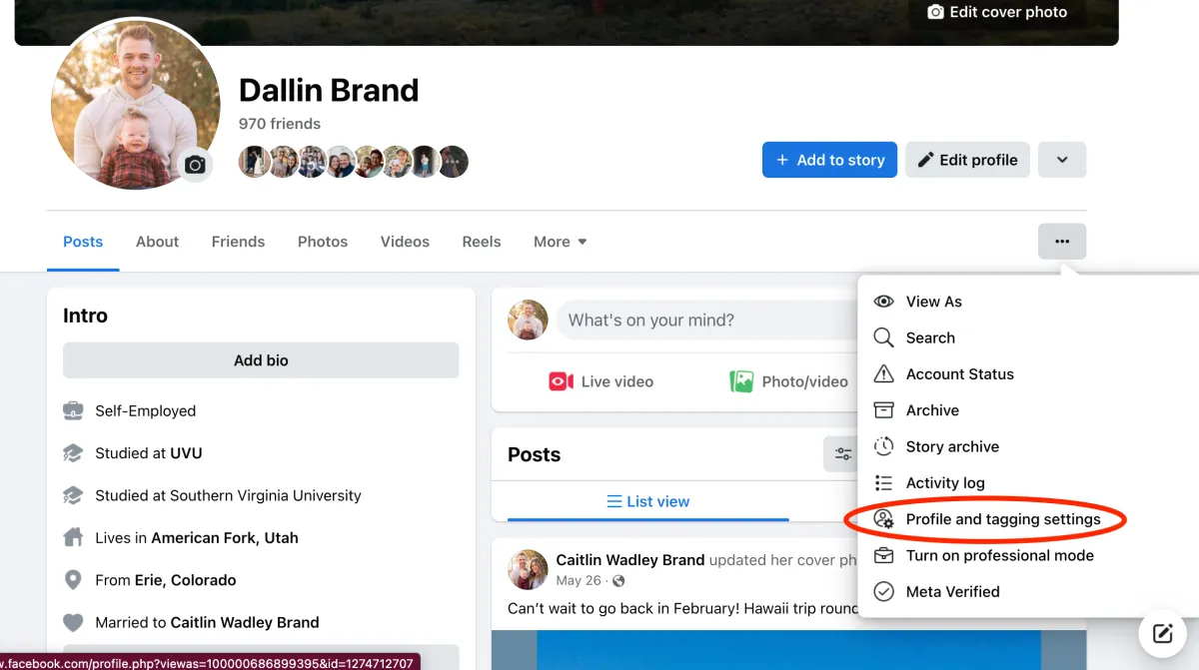Screen dimensions: 1199x670
Task: Open the 970 friends link
Action: (280, 124)
